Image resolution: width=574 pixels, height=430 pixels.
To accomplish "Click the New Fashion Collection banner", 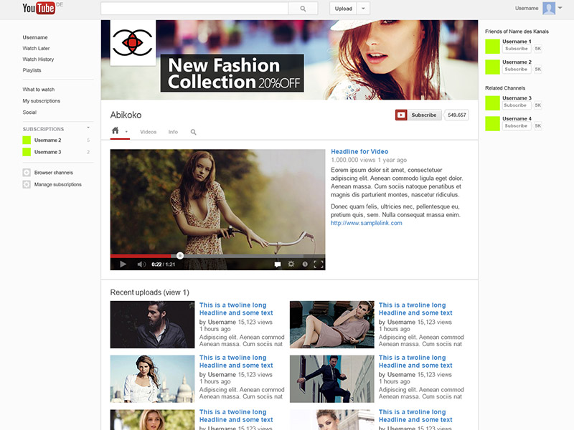I will pos(232,73).
